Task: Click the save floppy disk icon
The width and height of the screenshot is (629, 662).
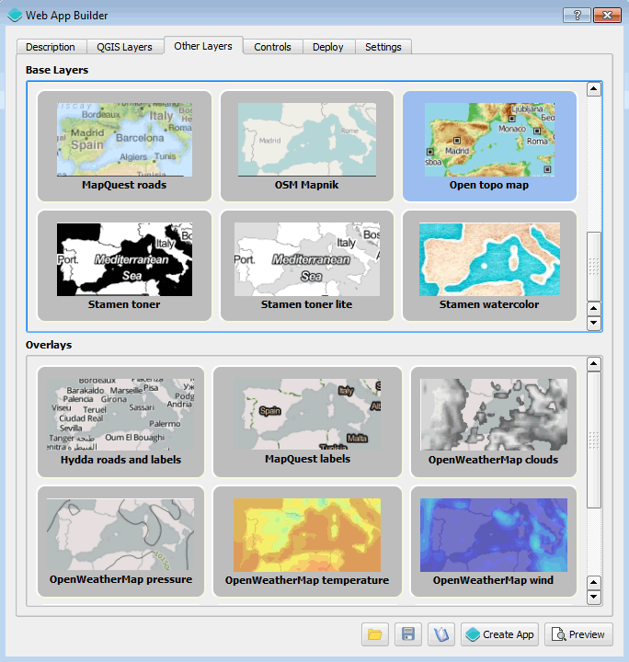Action: [408, 634]
